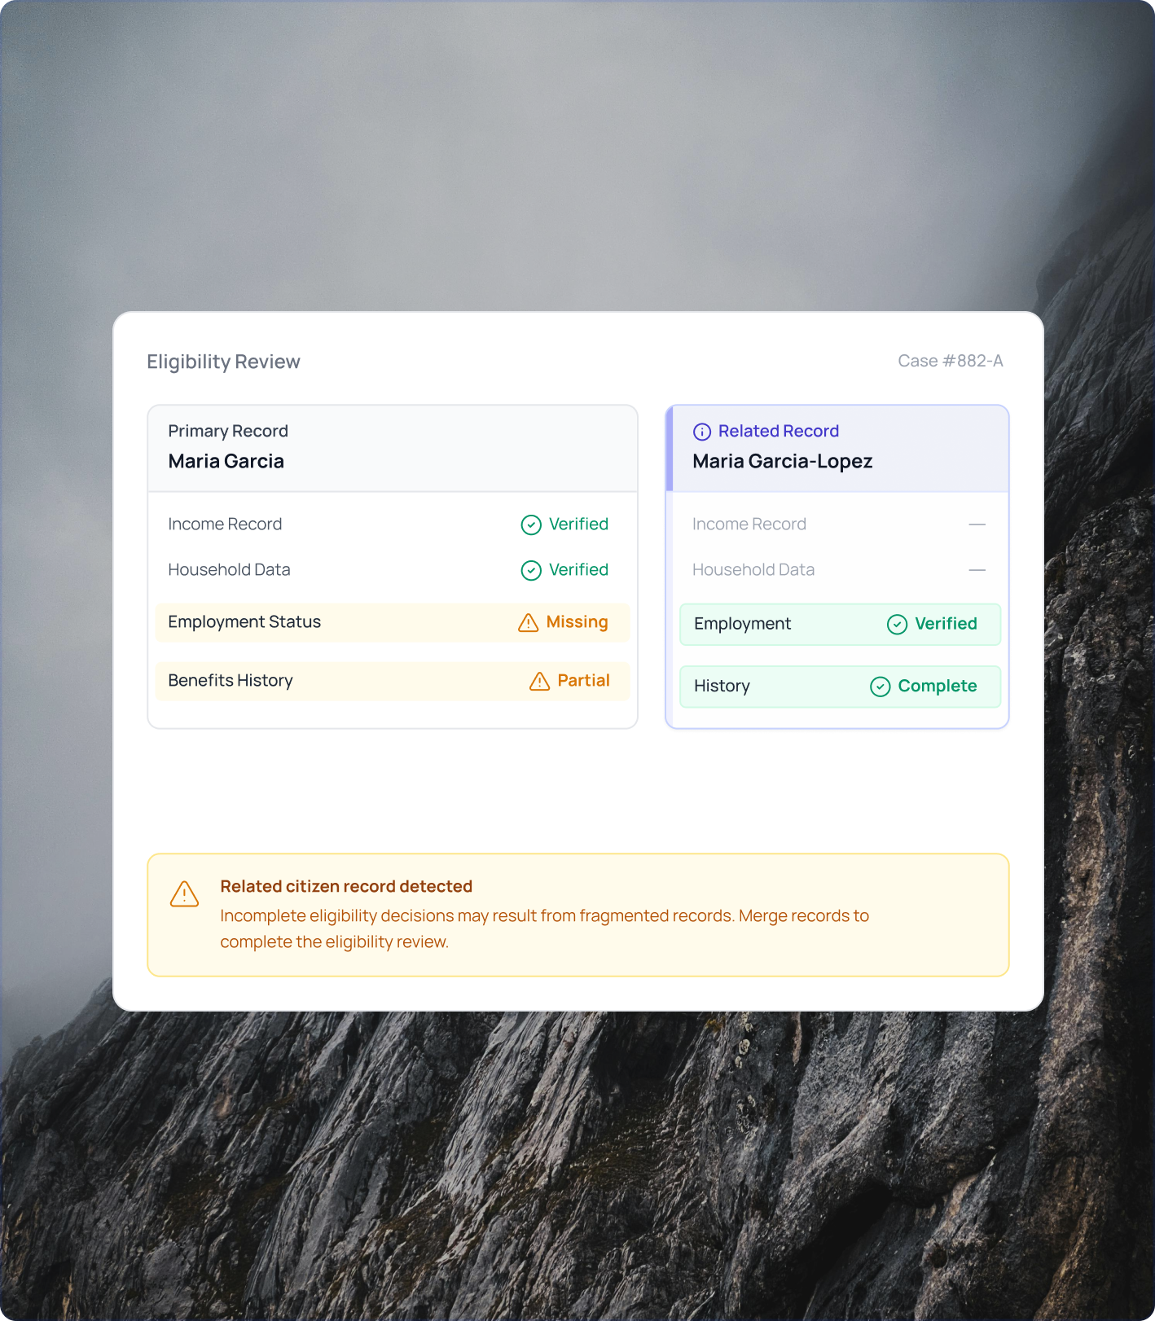Click the dash next to related Income Record
This screenshot has height=1321, width=1155.
pos(977,524)
